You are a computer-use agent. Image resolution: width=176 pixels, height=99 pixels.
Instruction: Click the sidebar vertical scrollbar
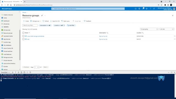[x=20, y=45]
